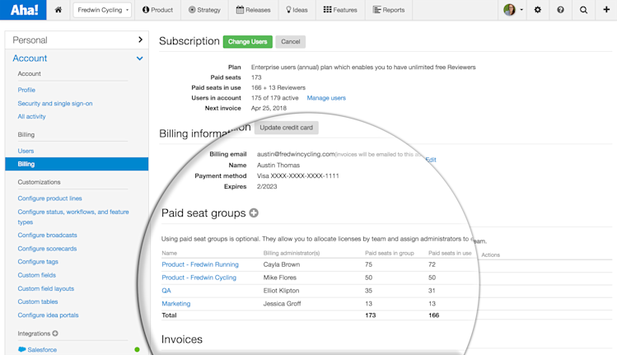Select Security and single sign-on
The width and height of the screenshot is (617, 355).
[55, 104]
